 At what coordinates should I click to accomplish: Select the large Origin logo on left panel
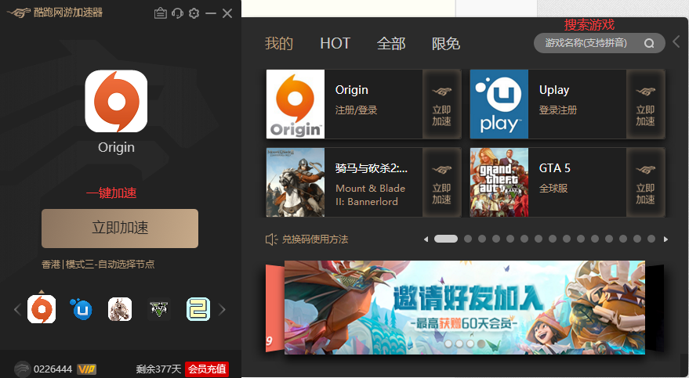pos(116,101)
